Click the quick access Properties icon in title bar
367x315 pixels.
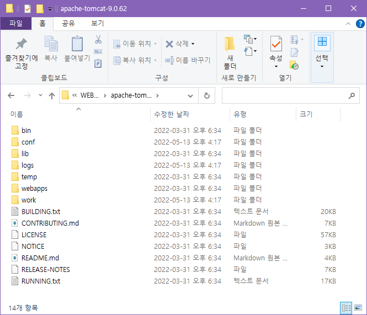(28, 9)
